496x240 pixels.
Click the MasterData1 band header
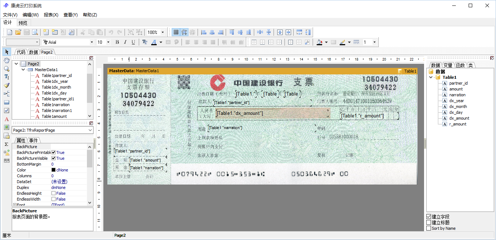[263, 71]
